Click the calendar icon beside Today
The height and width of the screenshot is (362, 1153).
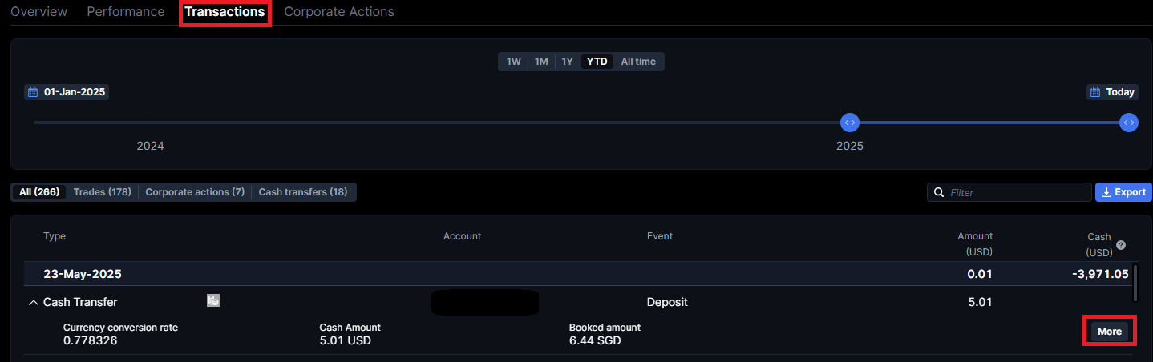pyautogui.click(x=1095, y=92)
